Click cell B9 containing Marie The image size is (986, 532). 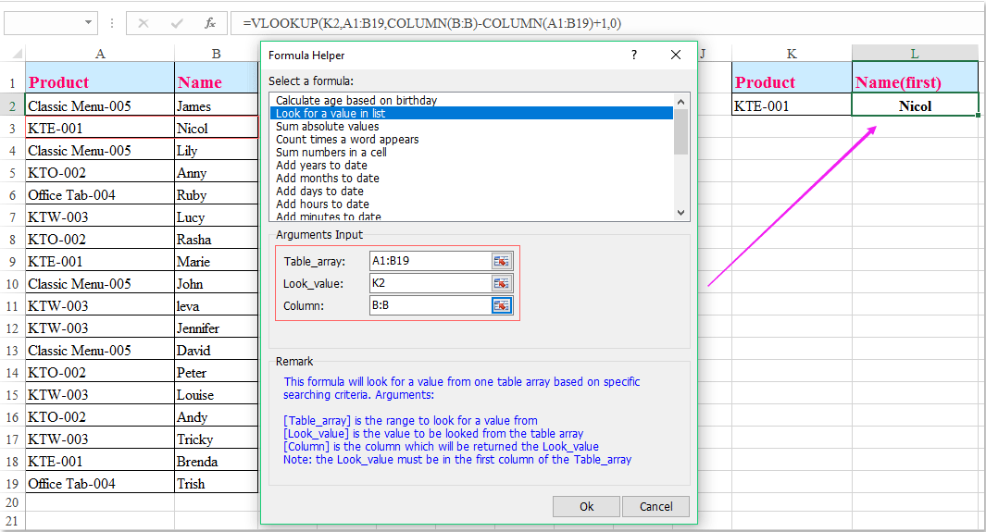coord(216,261)
